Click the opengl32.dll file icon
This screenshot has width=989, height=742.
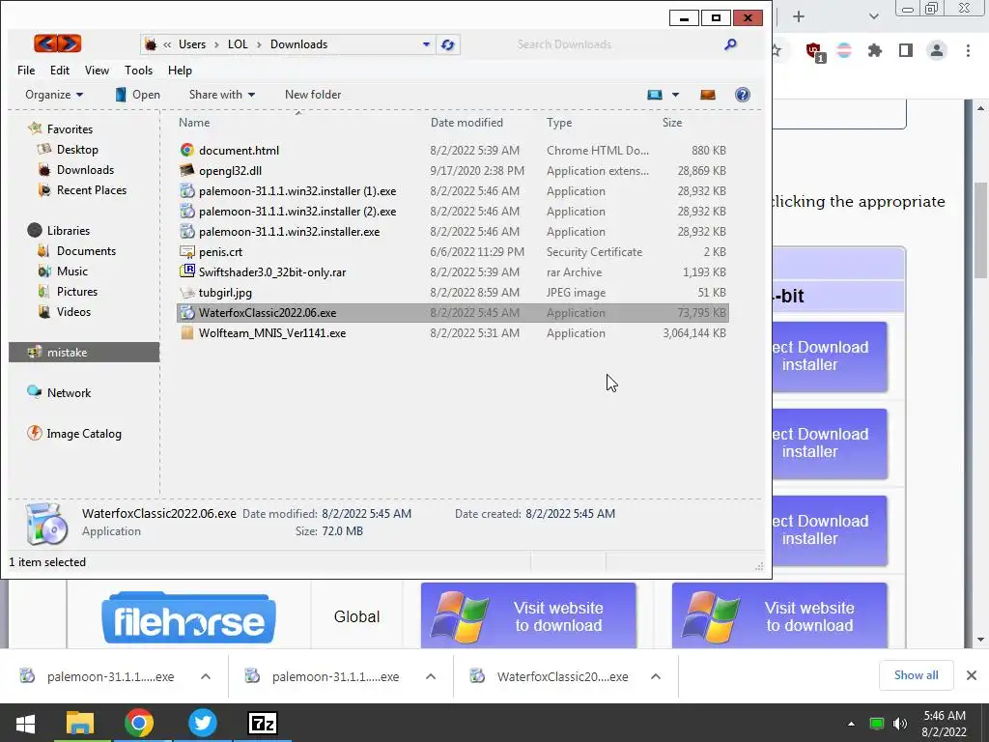(186, 170)
